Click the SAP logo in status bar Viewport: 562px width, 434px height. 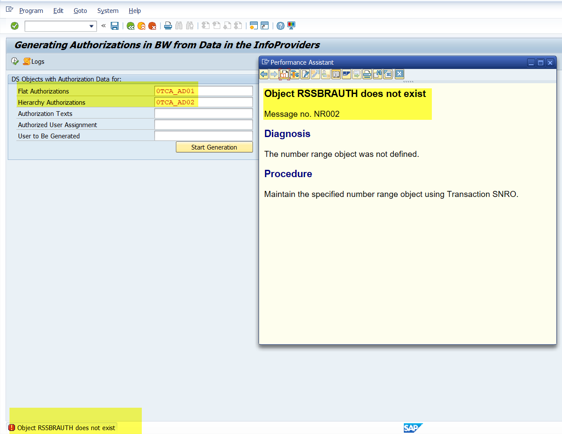pos(413,428)
